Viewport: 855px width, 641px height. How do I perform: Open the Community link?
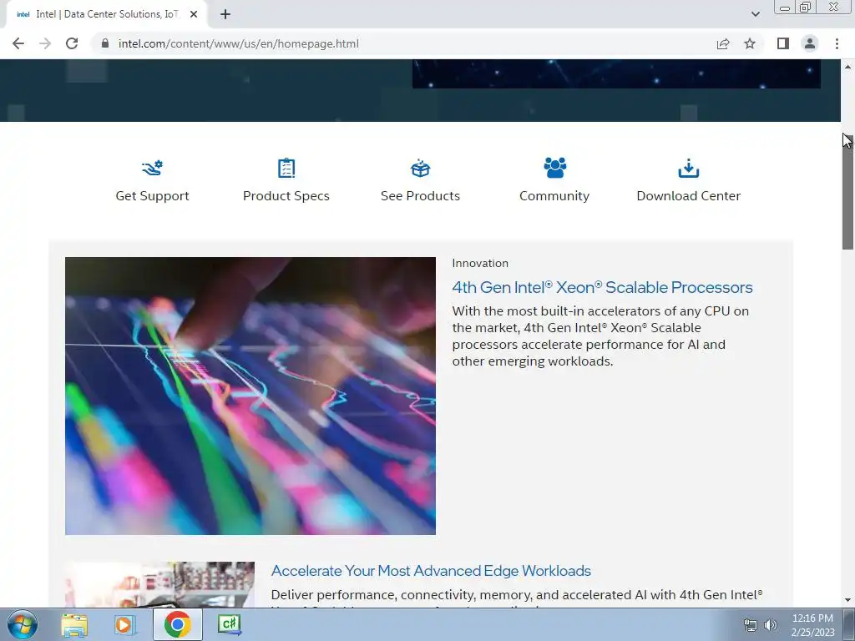pos(554,195)
